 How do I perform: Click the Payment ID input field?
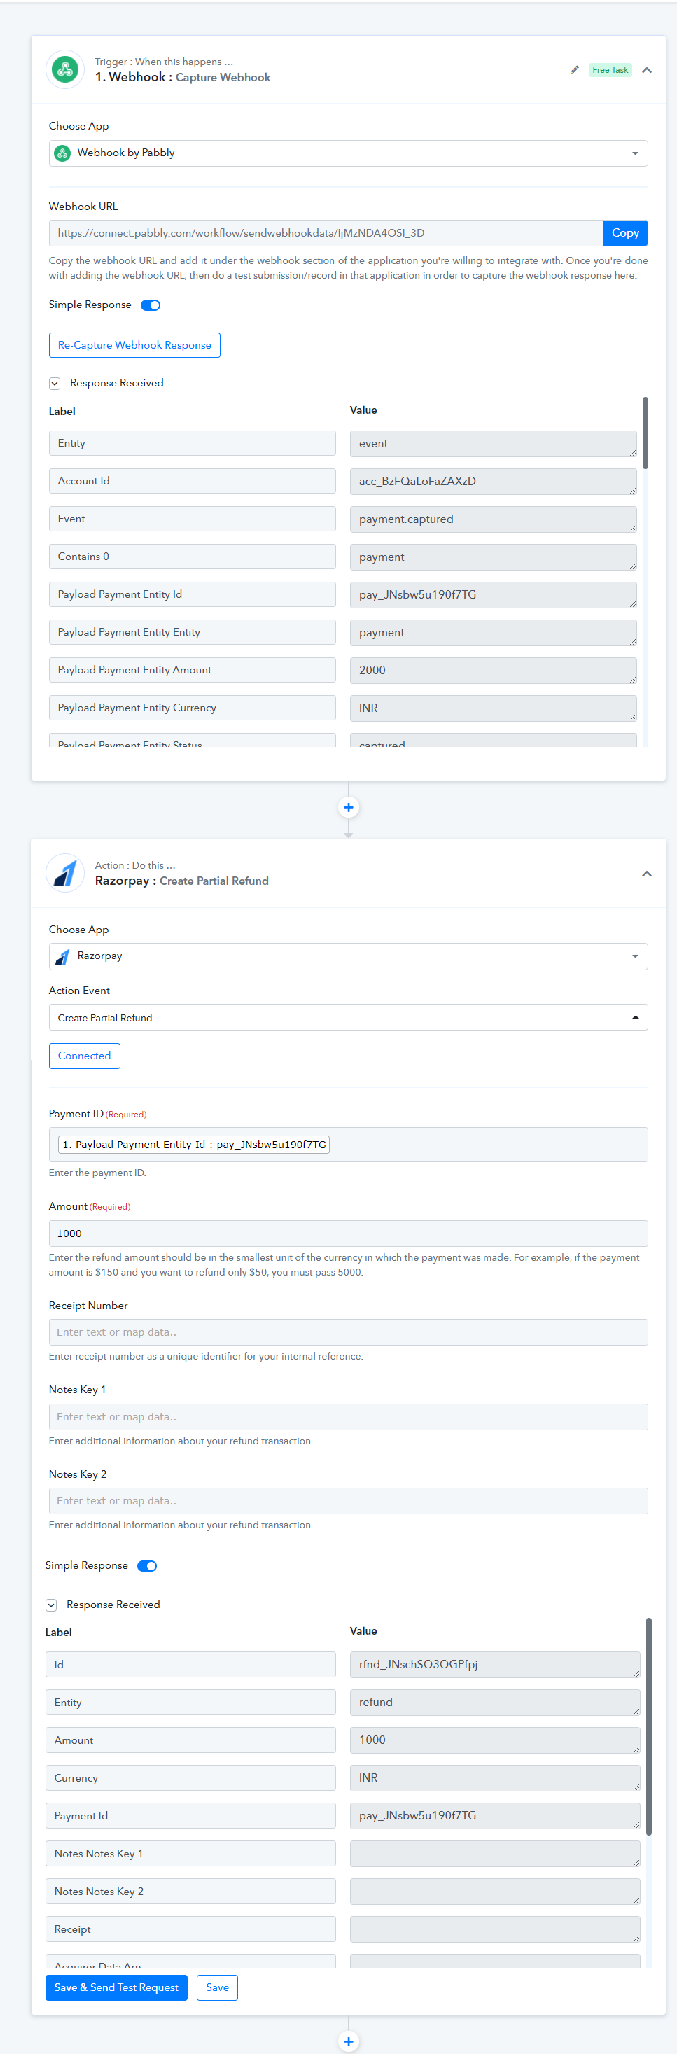tap(349, 1144)
